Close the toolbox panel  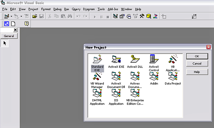[x=15, y=30]
